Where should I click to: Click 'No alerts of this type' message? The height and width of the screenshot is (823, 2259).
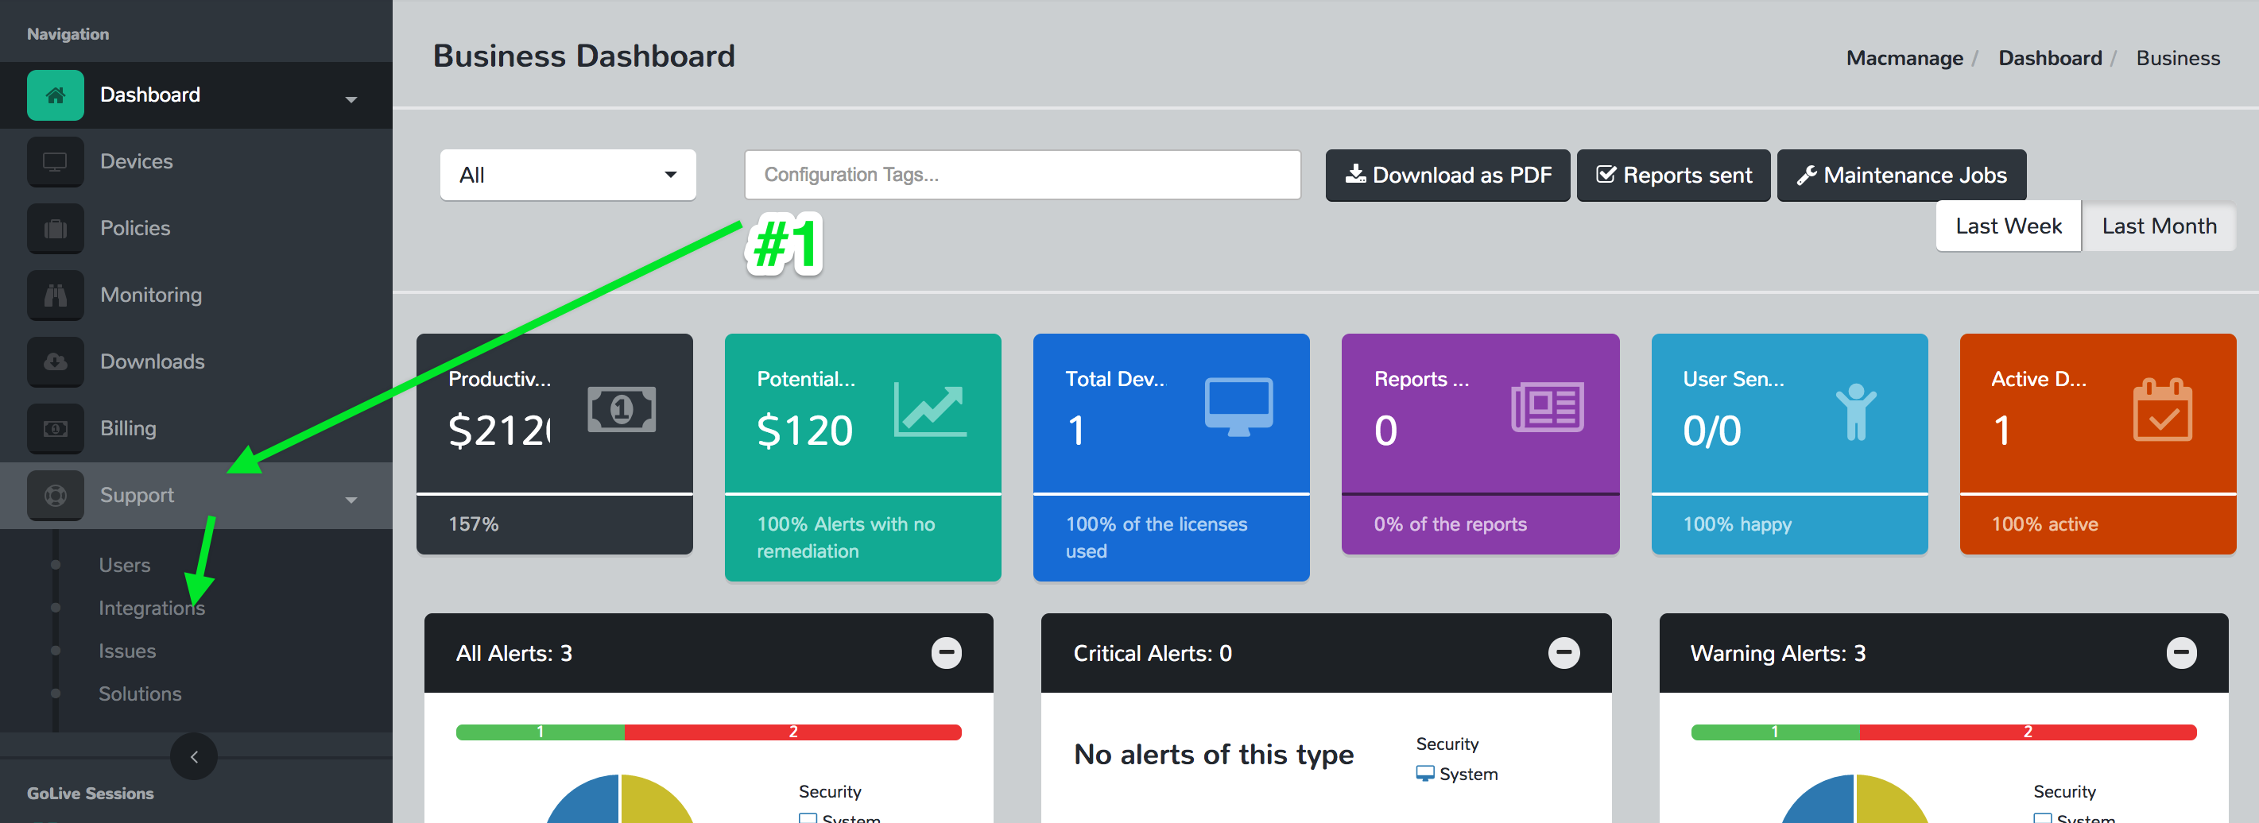[x=1214, y=754]
